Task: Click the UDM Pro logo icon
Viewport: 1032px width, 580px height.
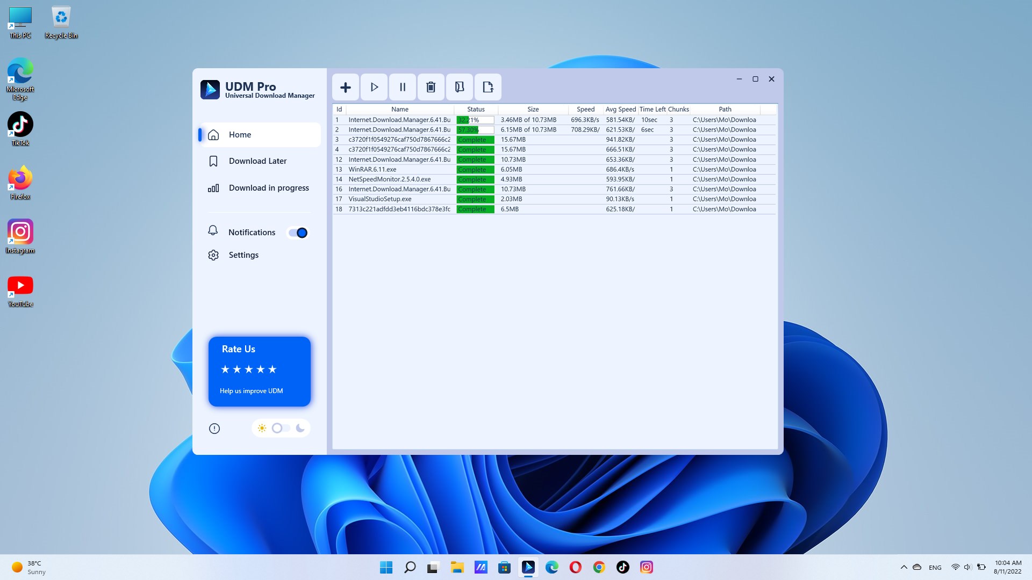Action: (210, 90)
